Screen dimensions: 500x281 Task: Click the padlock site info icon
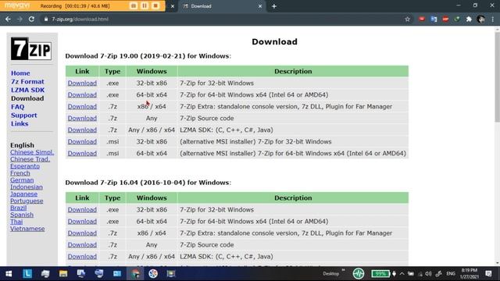[46, 19]
